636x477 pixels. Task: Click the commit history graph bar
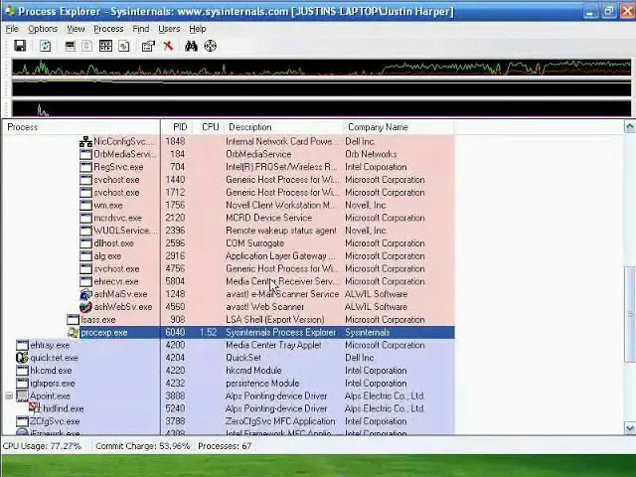tap(321, 88)
